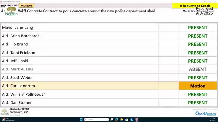Open Task View on the taskbar
The height and width of the screenshot is (122, 218).
[112, 119]
